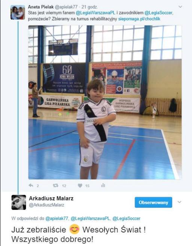Retweet Aneta Pielak's tweet

(55, 185)
